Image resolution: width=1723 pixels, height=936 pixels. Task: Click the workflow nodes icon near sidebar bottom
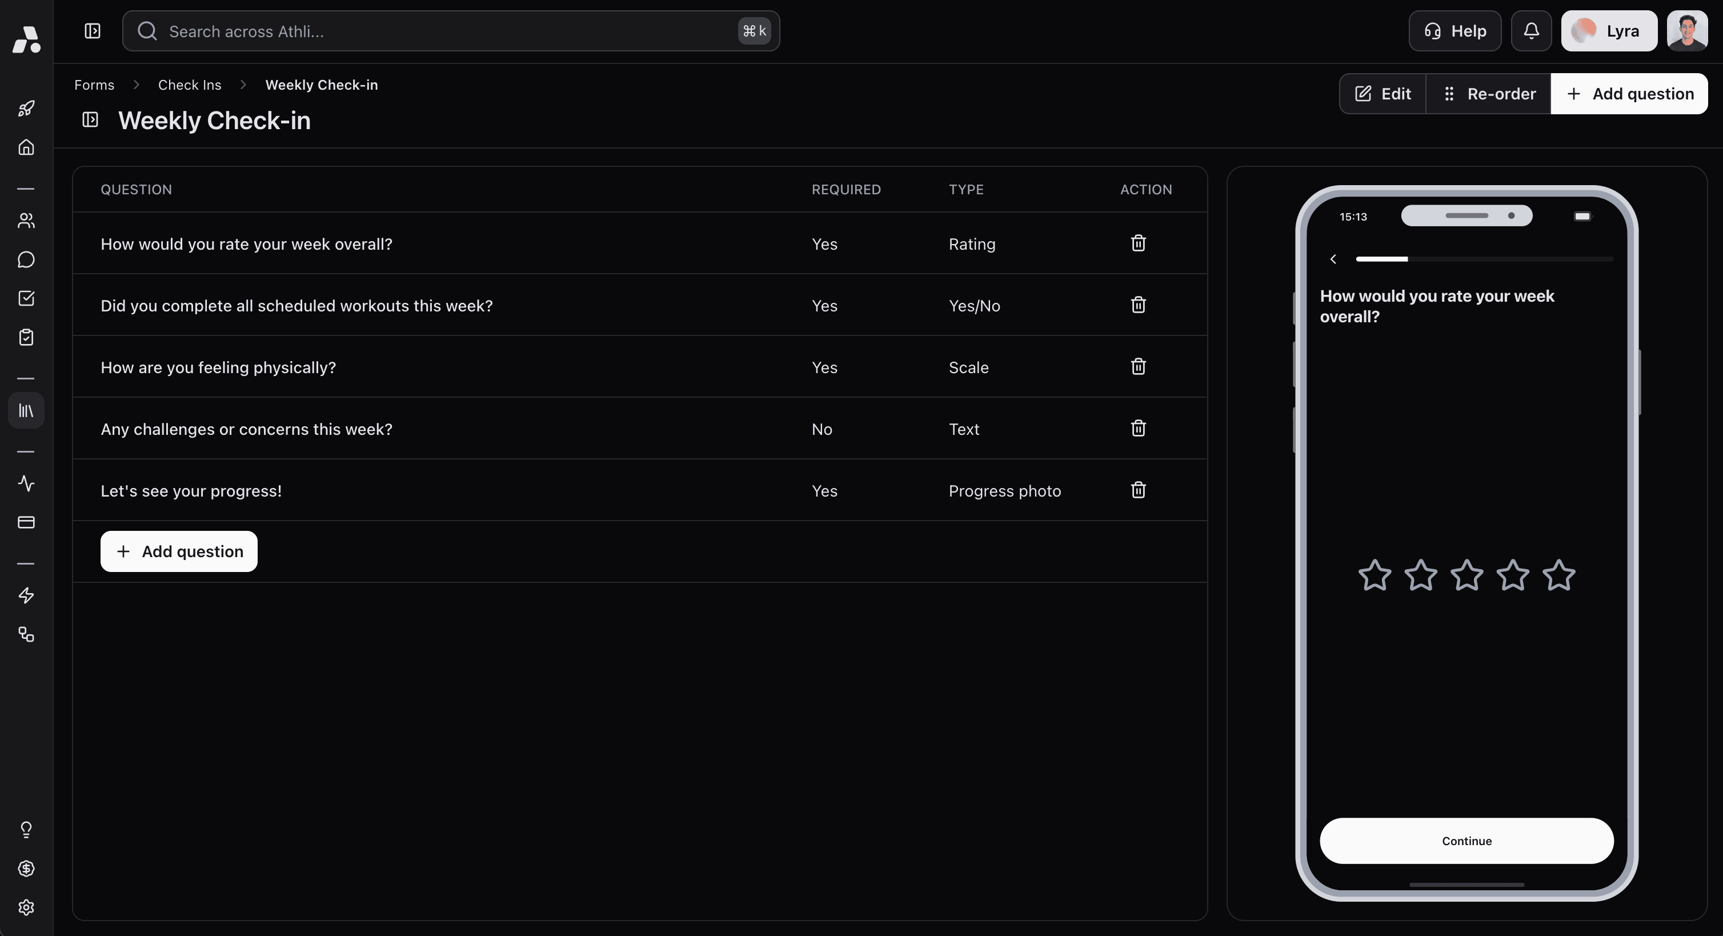pos(26,635)
